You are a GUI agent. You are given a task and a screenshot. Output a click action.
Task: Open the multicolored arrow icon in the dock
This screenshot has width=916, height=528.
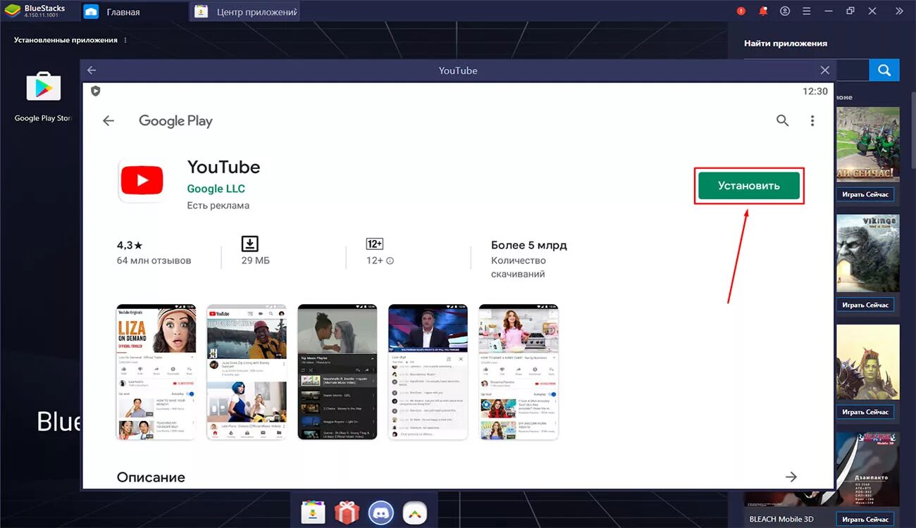point(414,512)
